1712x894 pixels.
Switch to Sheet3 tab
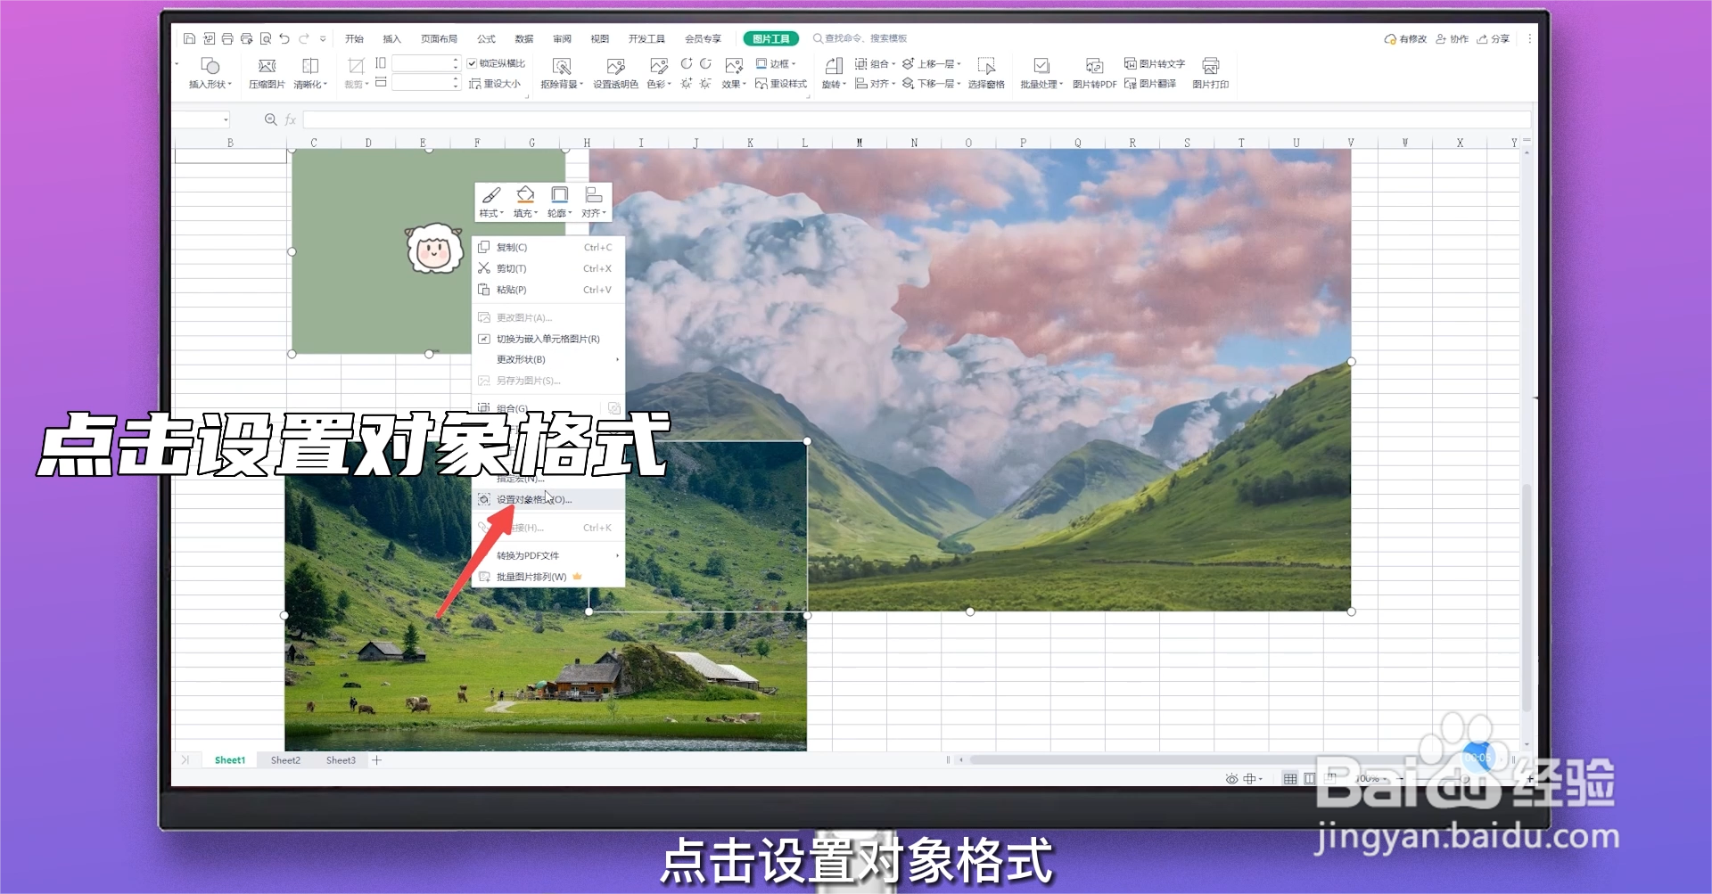341,760
